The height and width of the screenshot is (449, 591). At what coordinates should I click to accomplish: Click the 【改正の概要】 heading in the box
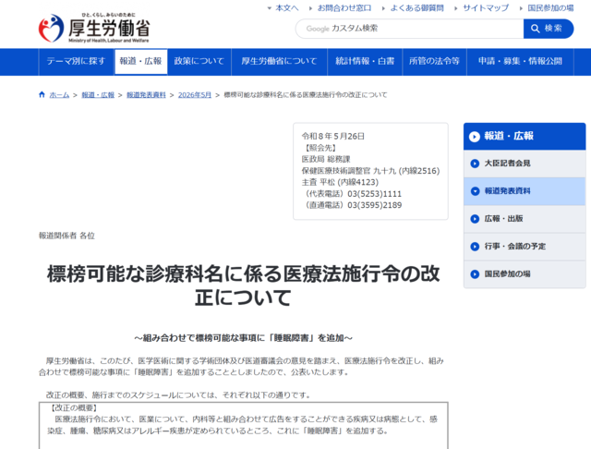click(72, 408)
